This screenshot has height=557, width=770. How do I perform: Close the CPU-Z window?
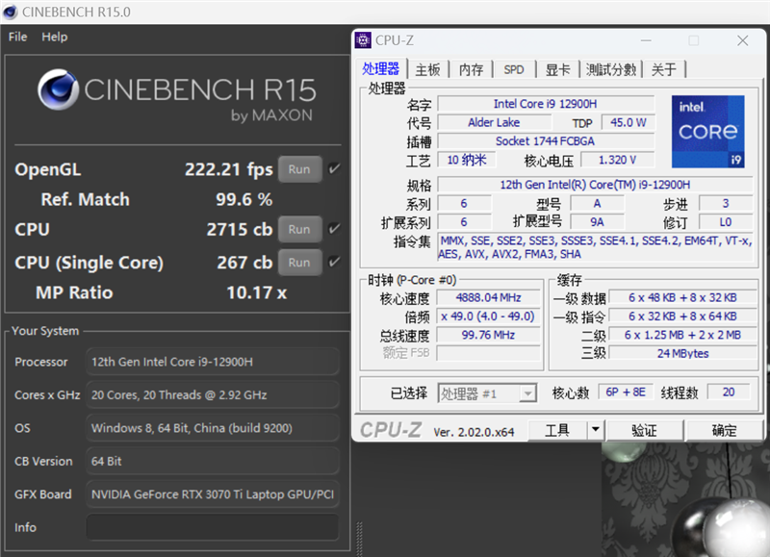click(x=742, y=40)
